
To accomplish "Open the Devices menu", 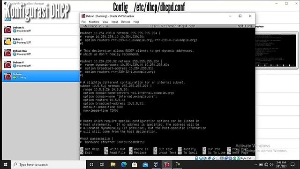I will [x=126, y=22].
